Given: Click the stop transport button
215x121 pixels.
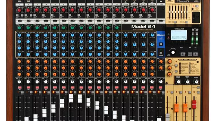Looking at the screenshot, I should (x=182, y=54).
